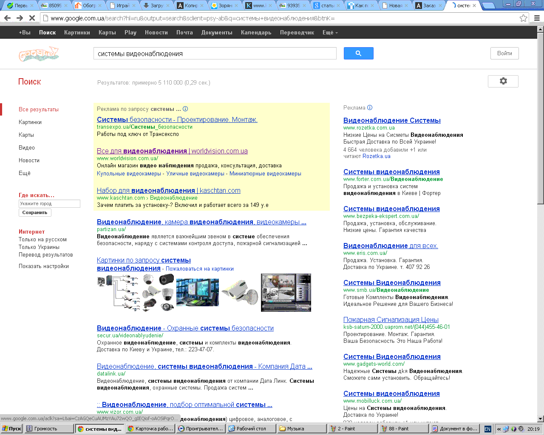Screen dimensions: 544x435
Task: Close the 'Копир' tab
Action: tap(202, 6)
